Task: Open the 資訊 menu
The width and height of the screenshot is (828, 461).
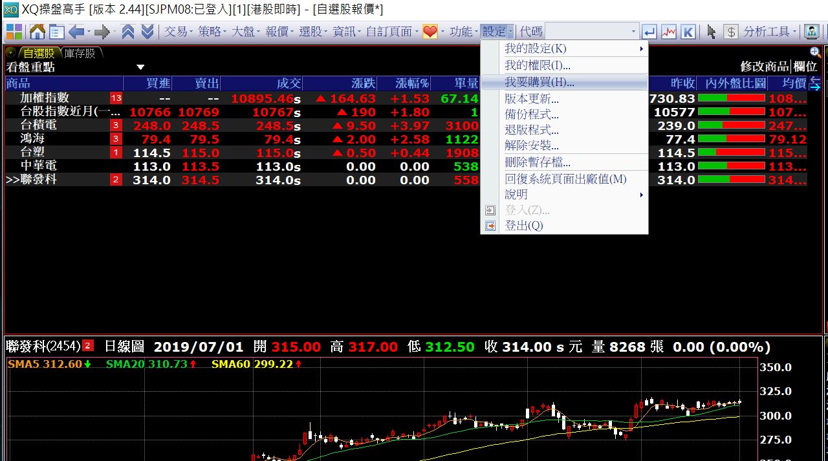Action: (x=347, y=32)
